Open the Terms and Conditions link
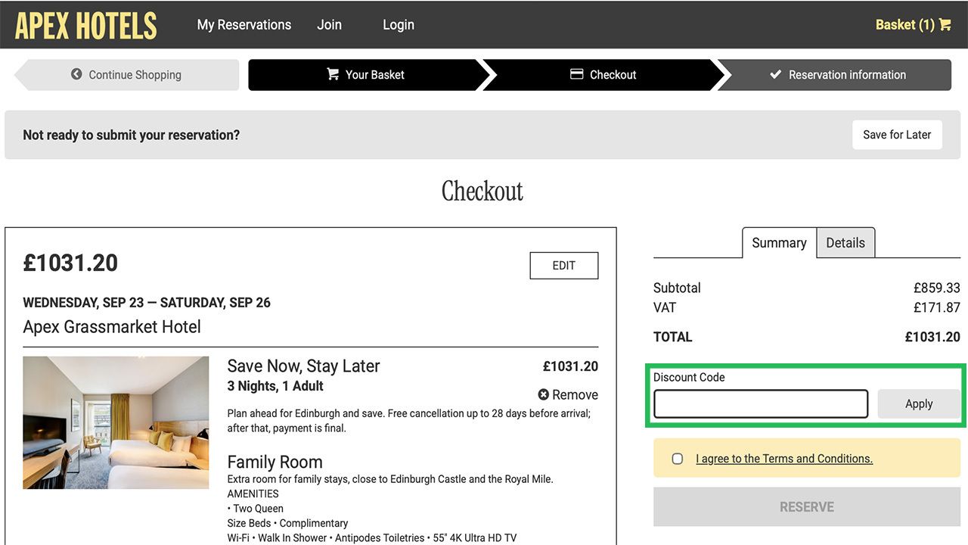 [784, 459]
